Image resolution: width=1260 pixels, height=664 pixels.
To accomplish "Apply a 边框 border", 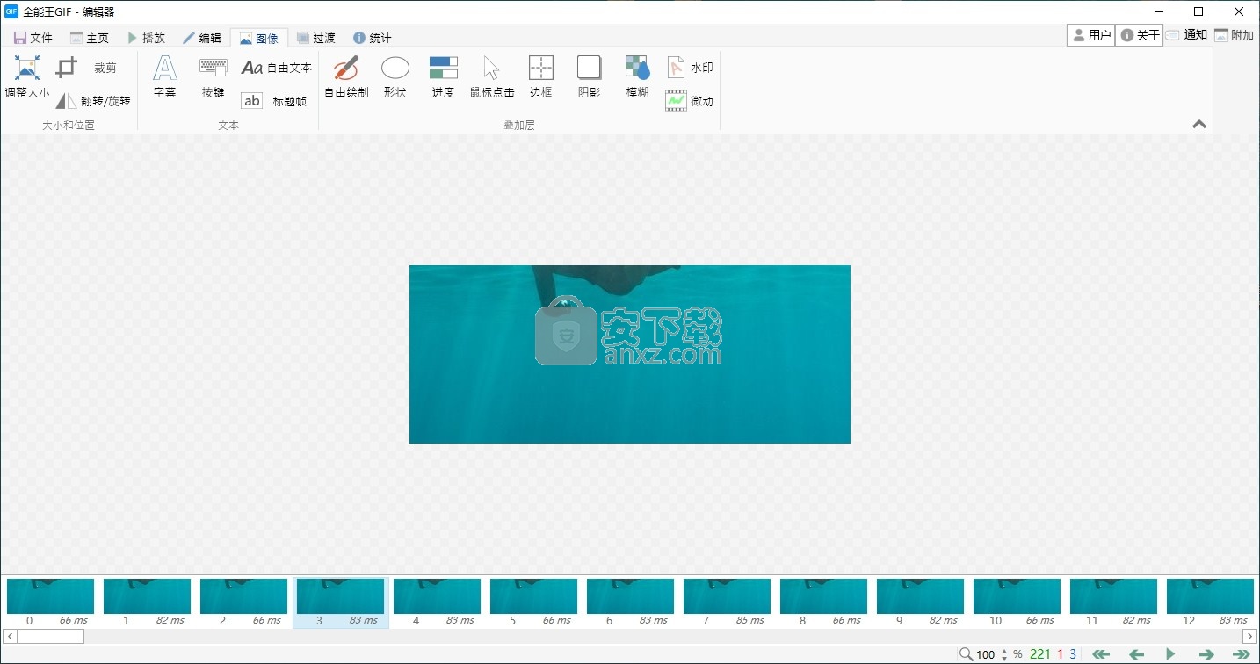I will point(541,76).
